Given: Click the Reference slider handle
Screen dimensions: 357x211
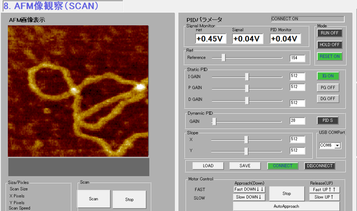Looking at the screenshot, I should point(223,58).
